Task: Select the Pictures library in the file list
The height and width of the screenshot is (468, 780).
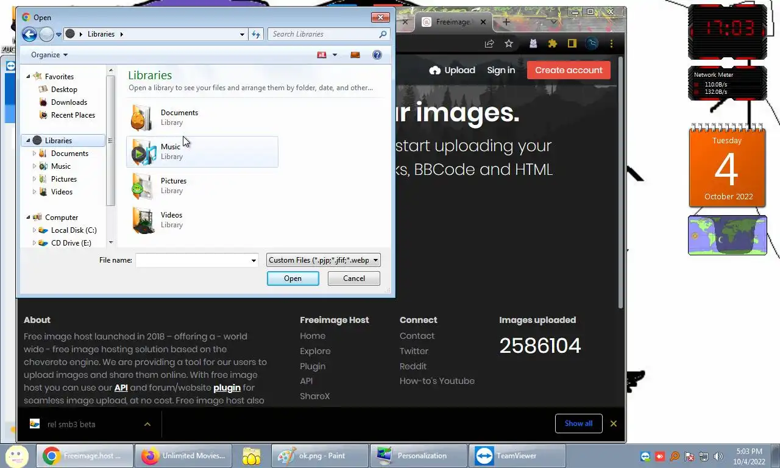Action: tap(202, 186)
